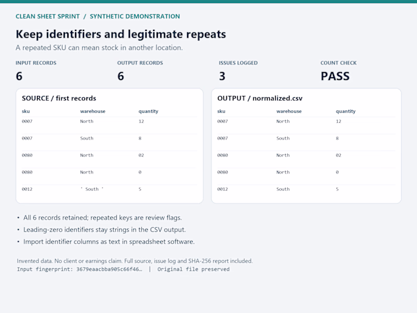Select the 'PASS' count check result
The image size is (417, 313).
[335, 76]
